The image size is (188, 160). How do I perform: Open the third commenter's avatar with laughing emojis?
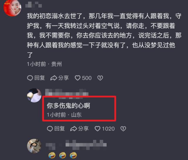[x=34, y=146]
